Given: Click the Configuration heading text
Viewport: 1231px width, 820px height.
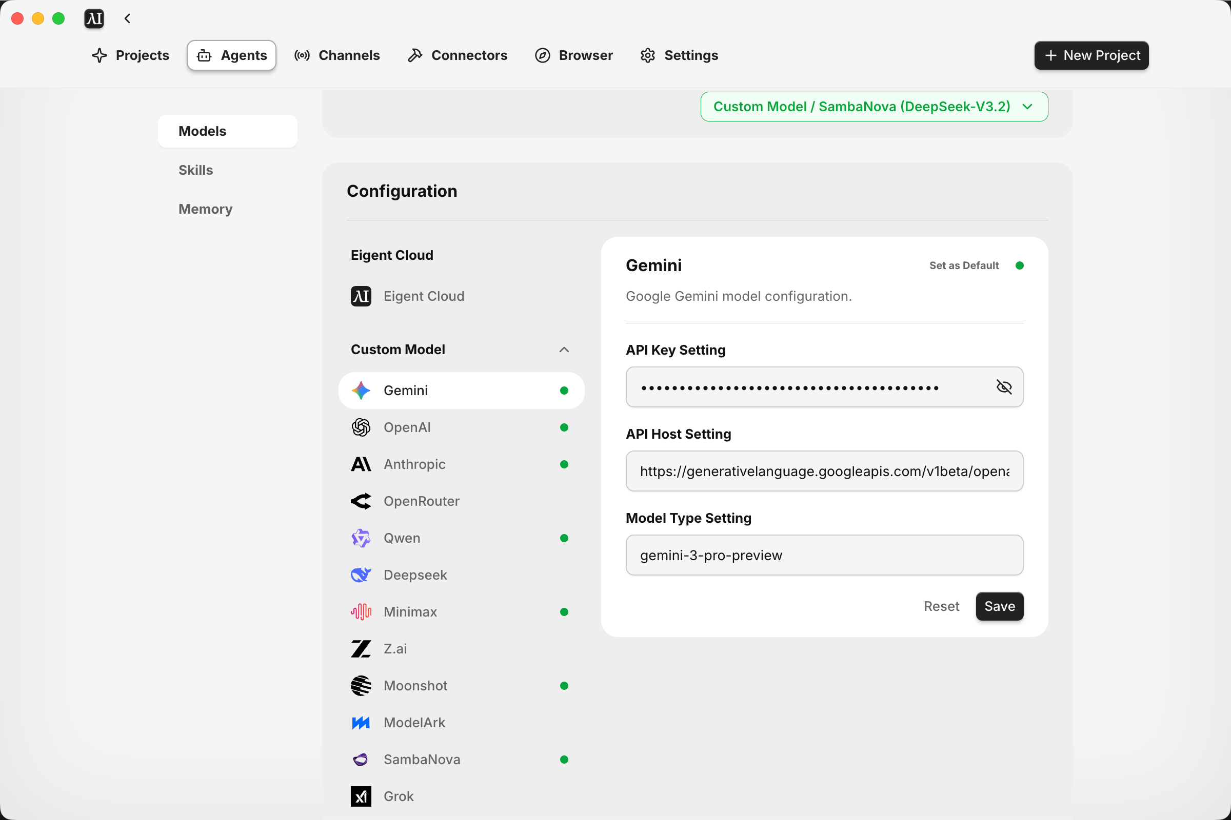Looking at the screenshot, I should pos(402,191).
